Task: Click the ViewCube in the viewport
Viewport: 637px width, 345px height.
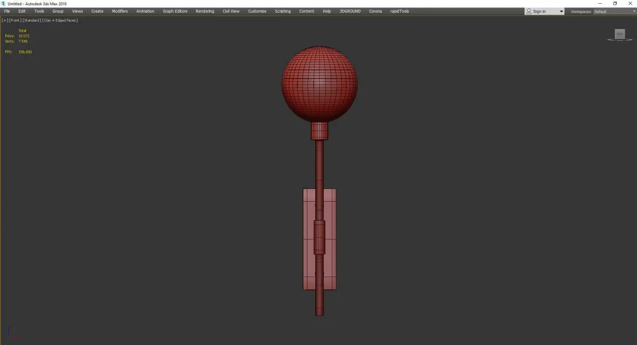Action: (619, 35)
